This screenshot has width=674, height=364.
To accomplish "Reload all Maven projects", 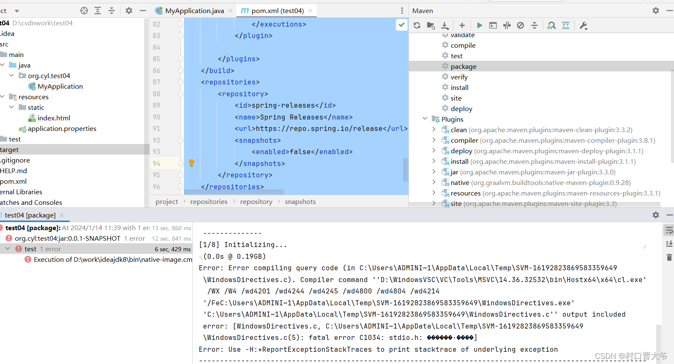I will 417,25.
